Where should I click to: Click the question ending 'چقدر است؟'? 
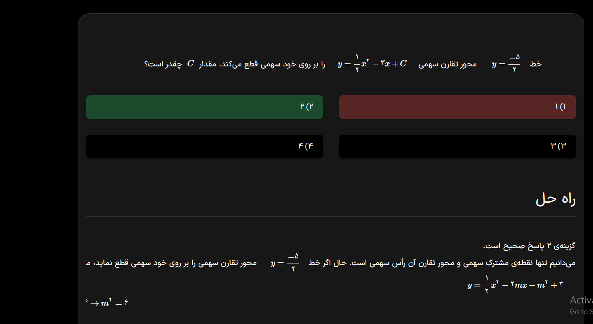(x=163, y=64)
